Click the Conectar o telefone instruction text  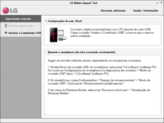pos(112,33)
